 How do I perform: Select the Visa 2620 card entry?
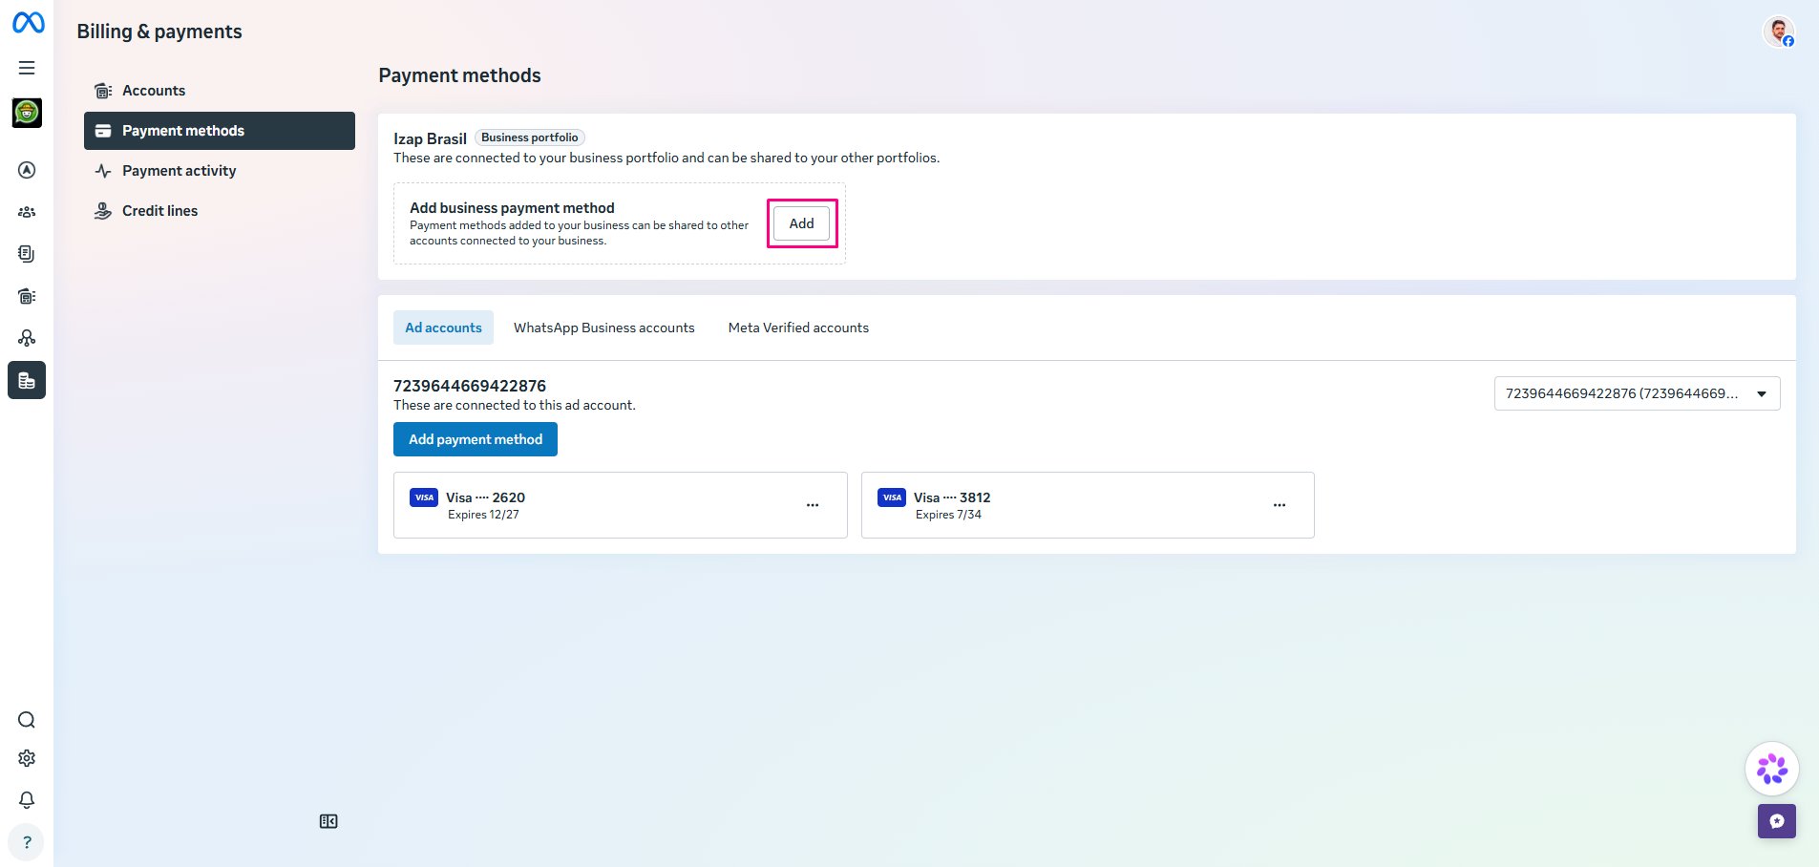pos(621,505)
